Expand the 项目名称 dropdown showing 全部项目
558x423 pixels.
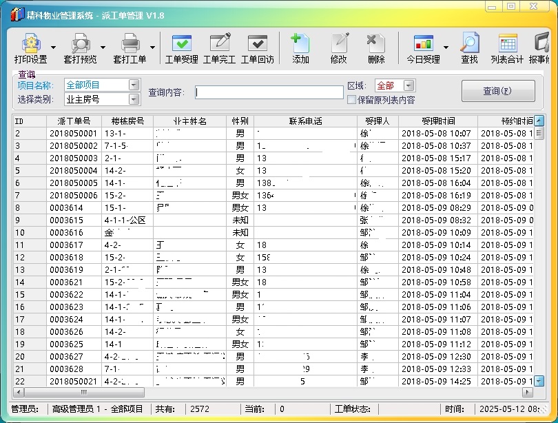(134, 85)
